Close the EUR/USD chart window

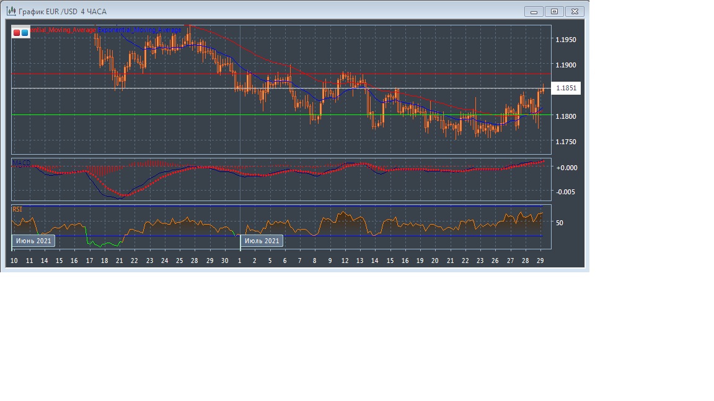point(575,11)
